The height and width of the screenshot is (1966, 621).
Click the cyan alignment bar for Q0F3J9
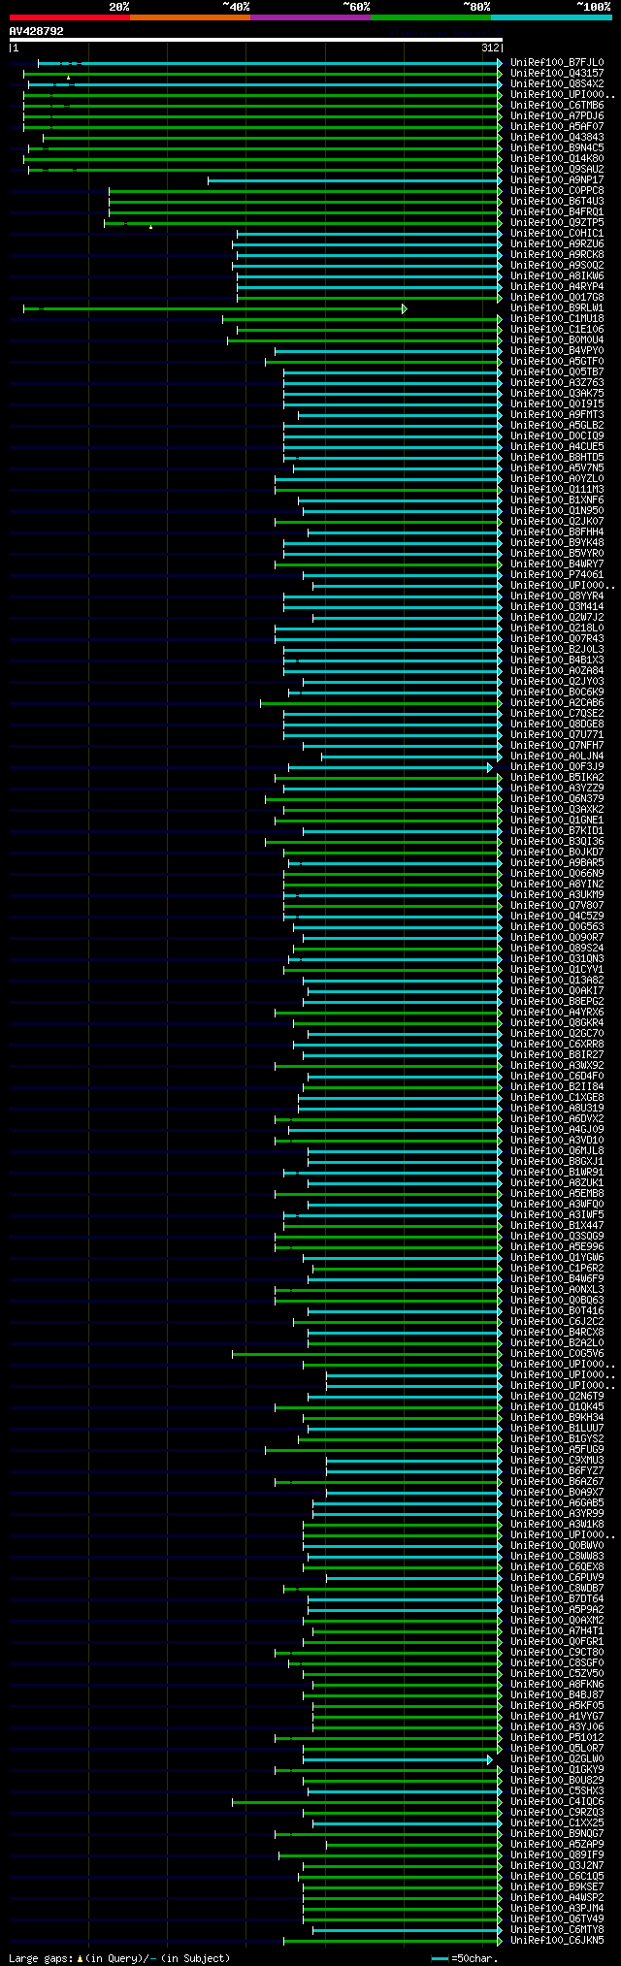(x=390, y=767)
